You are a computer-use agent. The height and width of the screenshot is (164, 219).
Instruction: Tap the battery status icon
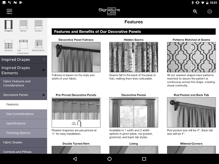[207, 3]
